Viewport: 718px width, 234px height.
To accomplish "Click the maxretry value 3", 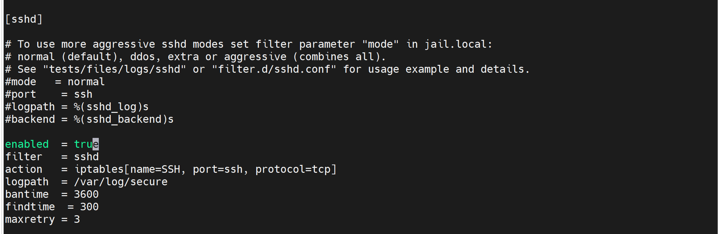I will click(x=77, y=219).
